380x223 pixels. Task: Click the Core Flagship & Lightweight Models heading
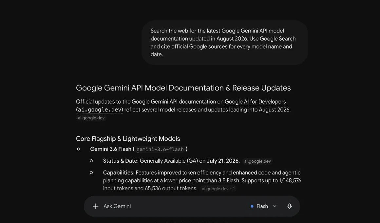pyautogui.click(x=128, y=139)
